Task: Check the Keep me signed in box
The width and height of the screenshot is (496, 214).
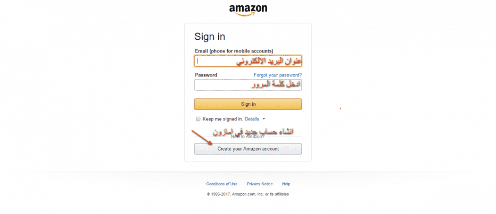Action: pyautogui.click(x=198, y=119)
